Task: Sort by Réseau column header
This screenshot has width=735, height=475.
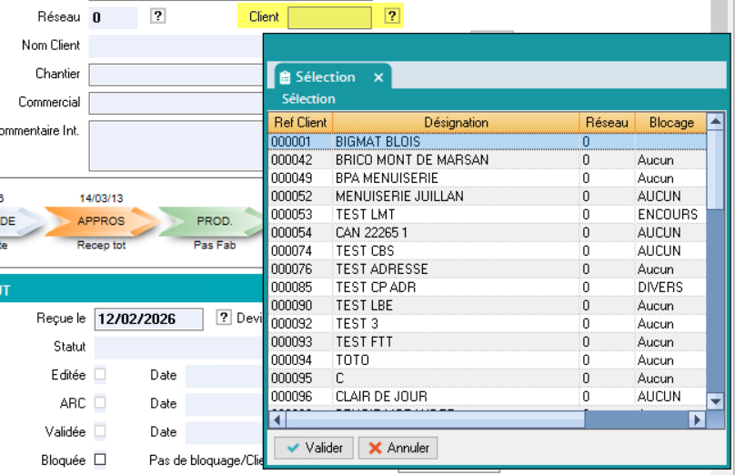Action: tap(608, 122)
